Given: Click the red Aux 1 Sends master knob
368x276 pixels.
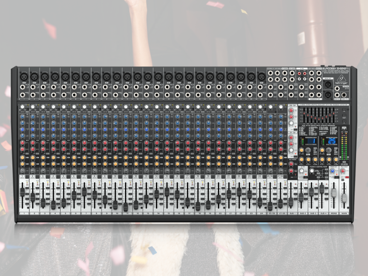Looking at the screenshot, I should [x=291, y=164].
